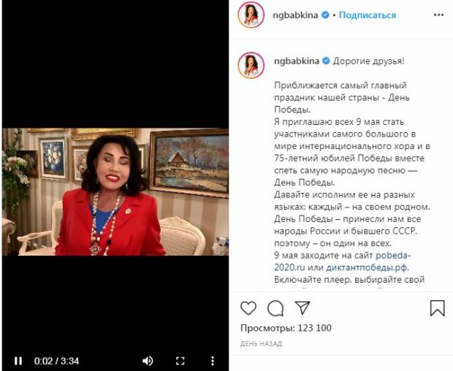The image size is (453, 371).
Task: Click header profile avatar picture
Action: pyautogui.click(x=251, y=15)
